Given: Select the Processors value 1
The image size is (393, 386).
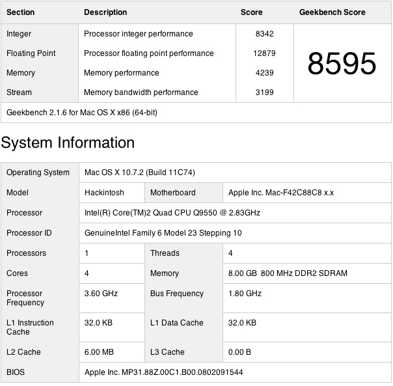Looking at the screenshot, I should click(x=87, y=253).
